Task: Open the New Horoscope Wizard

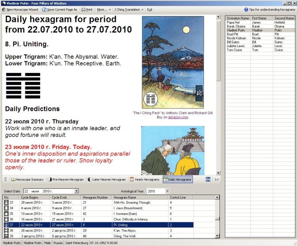Action: point(20,9)
